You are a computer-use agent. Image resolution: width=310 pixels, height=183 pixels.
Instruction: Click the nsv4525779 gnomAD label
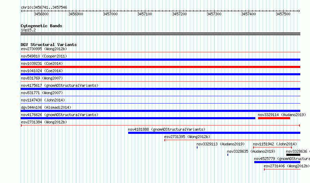click(x=282, y=159)
